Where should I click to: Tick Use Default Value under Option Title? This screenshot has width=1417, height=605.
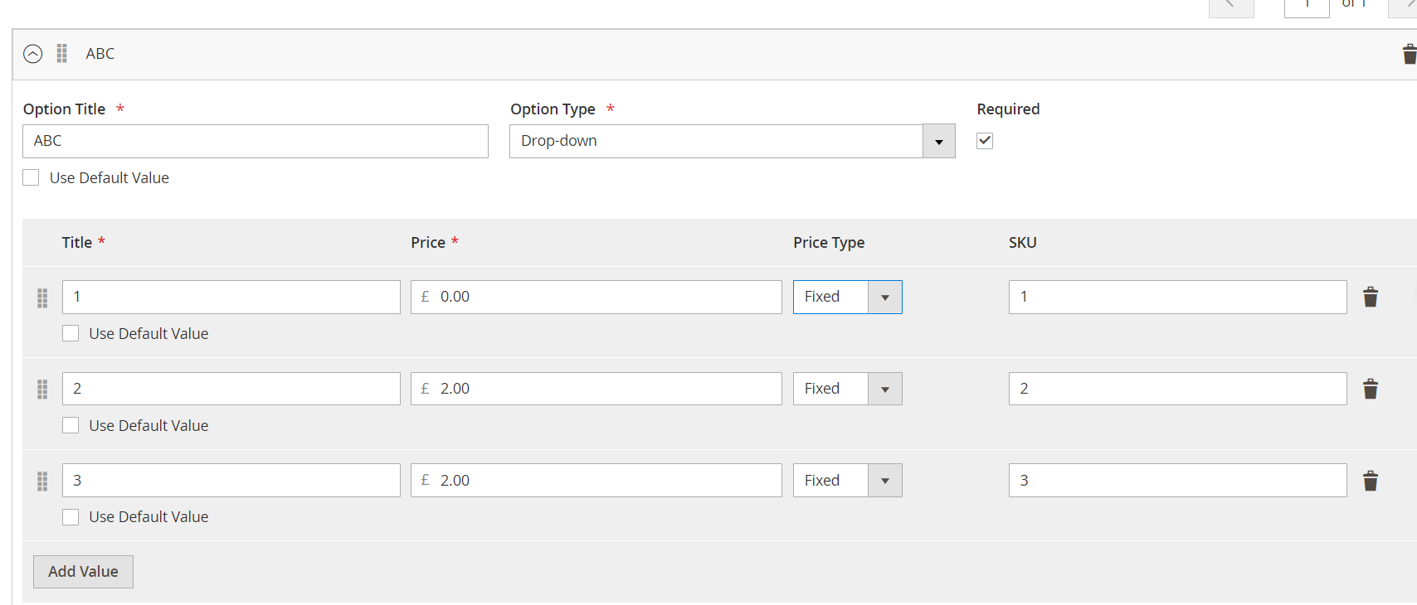point(31,177)
